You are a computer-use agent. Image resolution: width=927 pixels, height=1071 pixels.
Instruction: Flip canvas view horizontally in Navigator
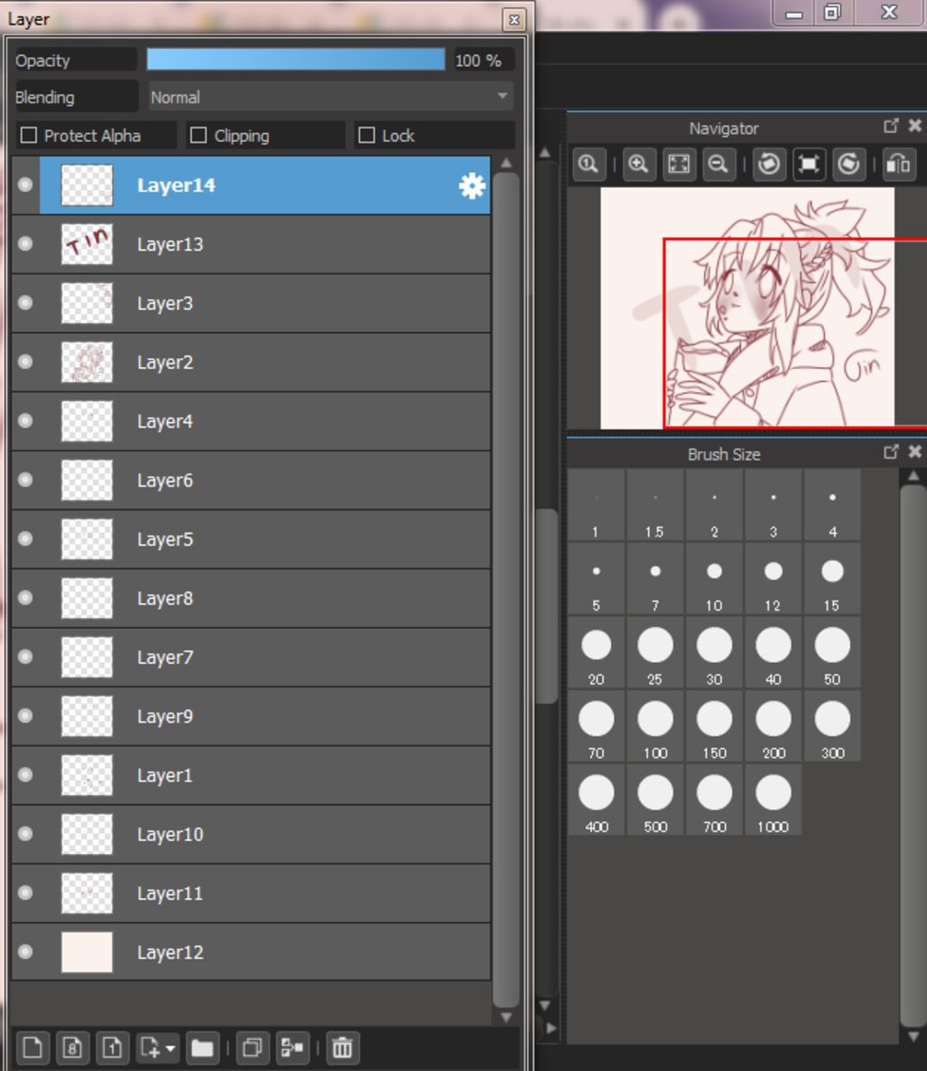tap(898, 164)
